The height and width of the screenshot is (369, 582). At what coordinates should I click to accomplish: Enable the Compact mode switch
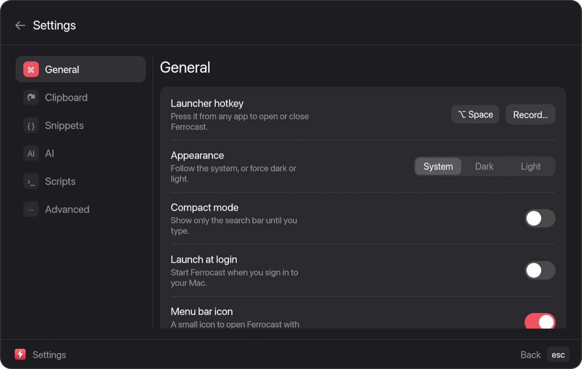(x=540, y=218)
